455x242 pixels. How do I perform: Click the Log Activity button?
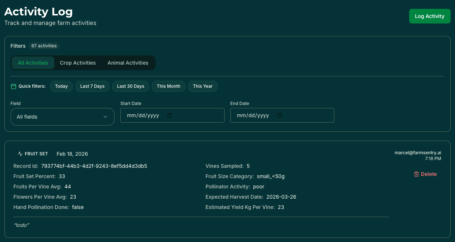tap(429, 16)
